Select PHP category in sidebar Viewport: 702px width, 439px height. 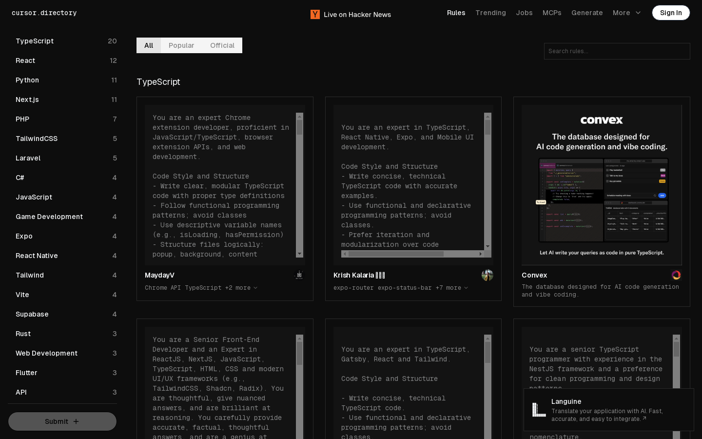[66, 119]
